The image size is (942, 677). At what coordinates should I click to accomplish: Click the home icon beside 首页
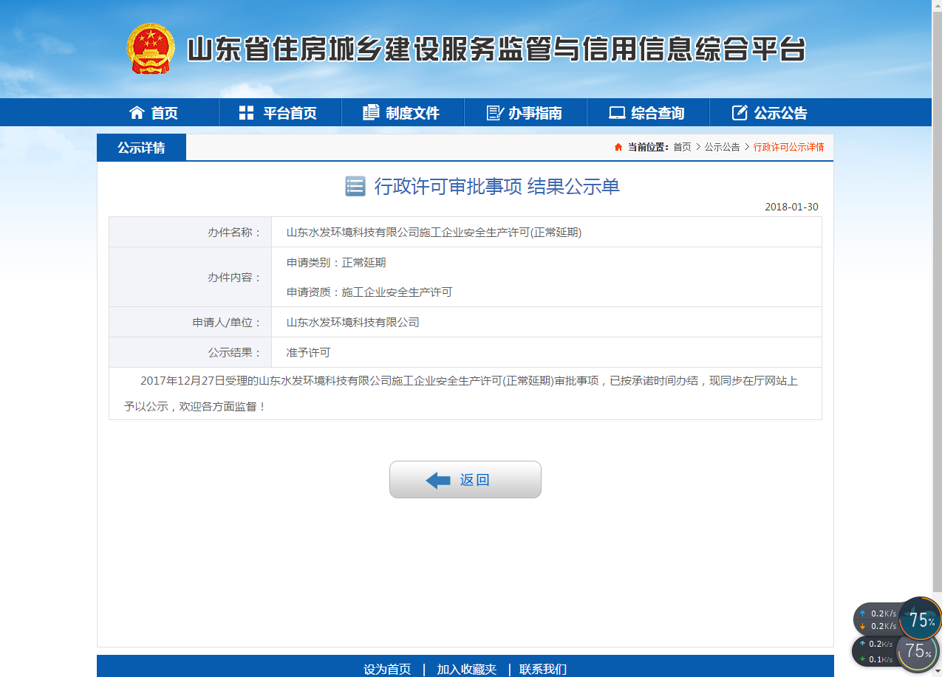tap(137, 112)
